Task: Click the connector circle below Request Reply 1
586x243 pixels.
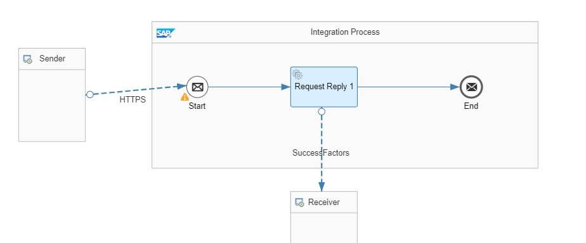Action: click(322, 111)
